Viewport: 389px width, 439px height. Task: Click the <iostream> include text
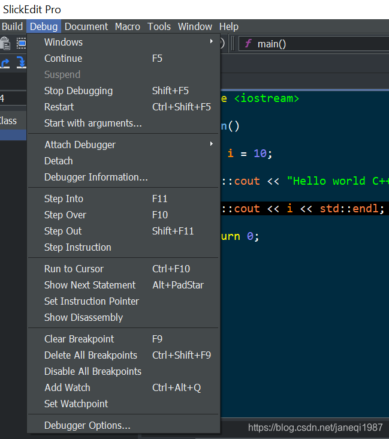coord(267,98)
